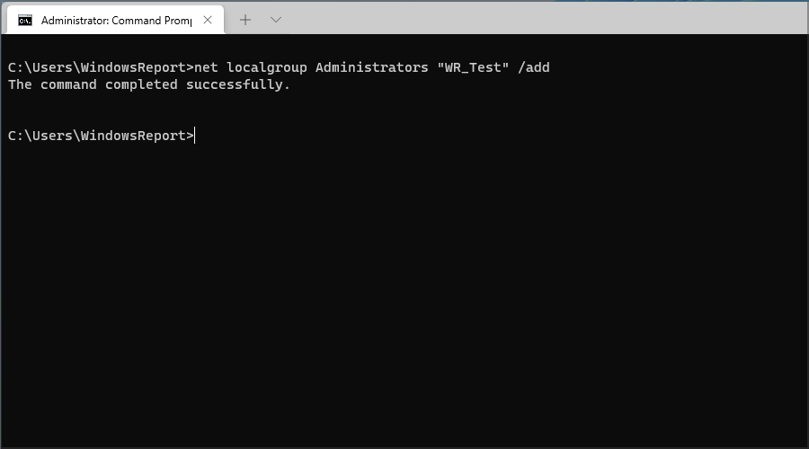Click the quoted "WR_Test" username text

[x=473, y=67]
